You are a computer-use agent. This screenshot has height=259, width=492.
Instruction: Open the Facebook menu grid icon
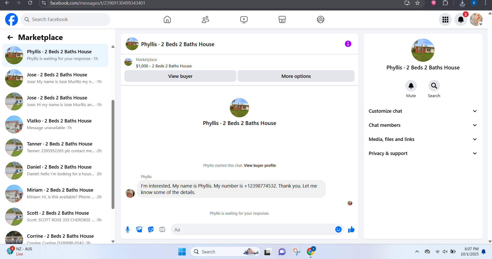(445, 19)
